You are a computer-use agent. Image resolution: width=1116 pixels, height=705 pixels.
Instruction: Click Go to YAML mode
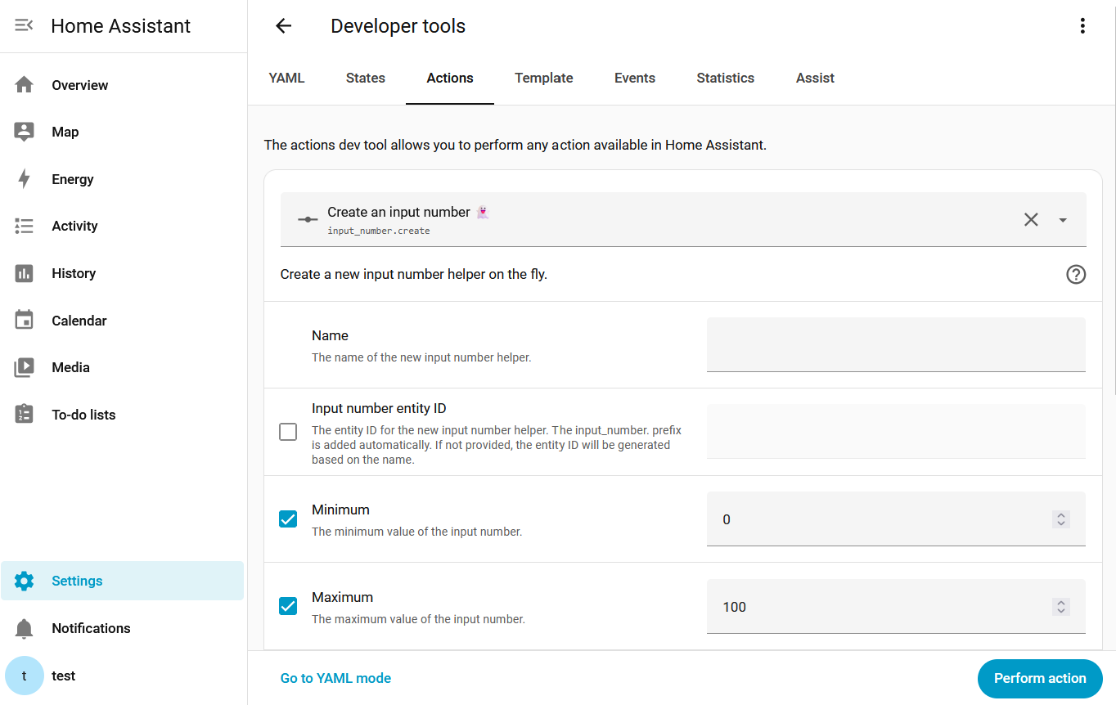coord(335,679)
